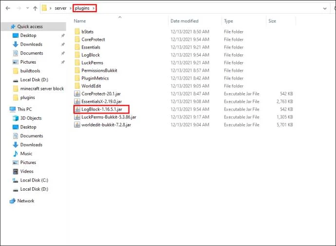
Task: Open Documents under This PC
Action: click(32, 136)
